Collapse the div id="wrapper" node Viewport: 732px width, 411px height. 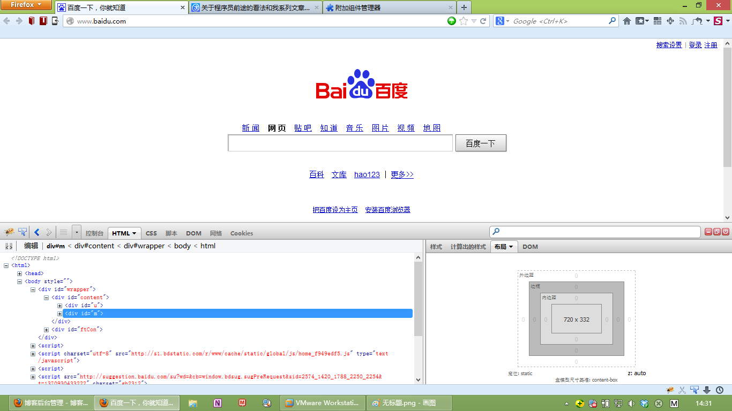[33, 290]
